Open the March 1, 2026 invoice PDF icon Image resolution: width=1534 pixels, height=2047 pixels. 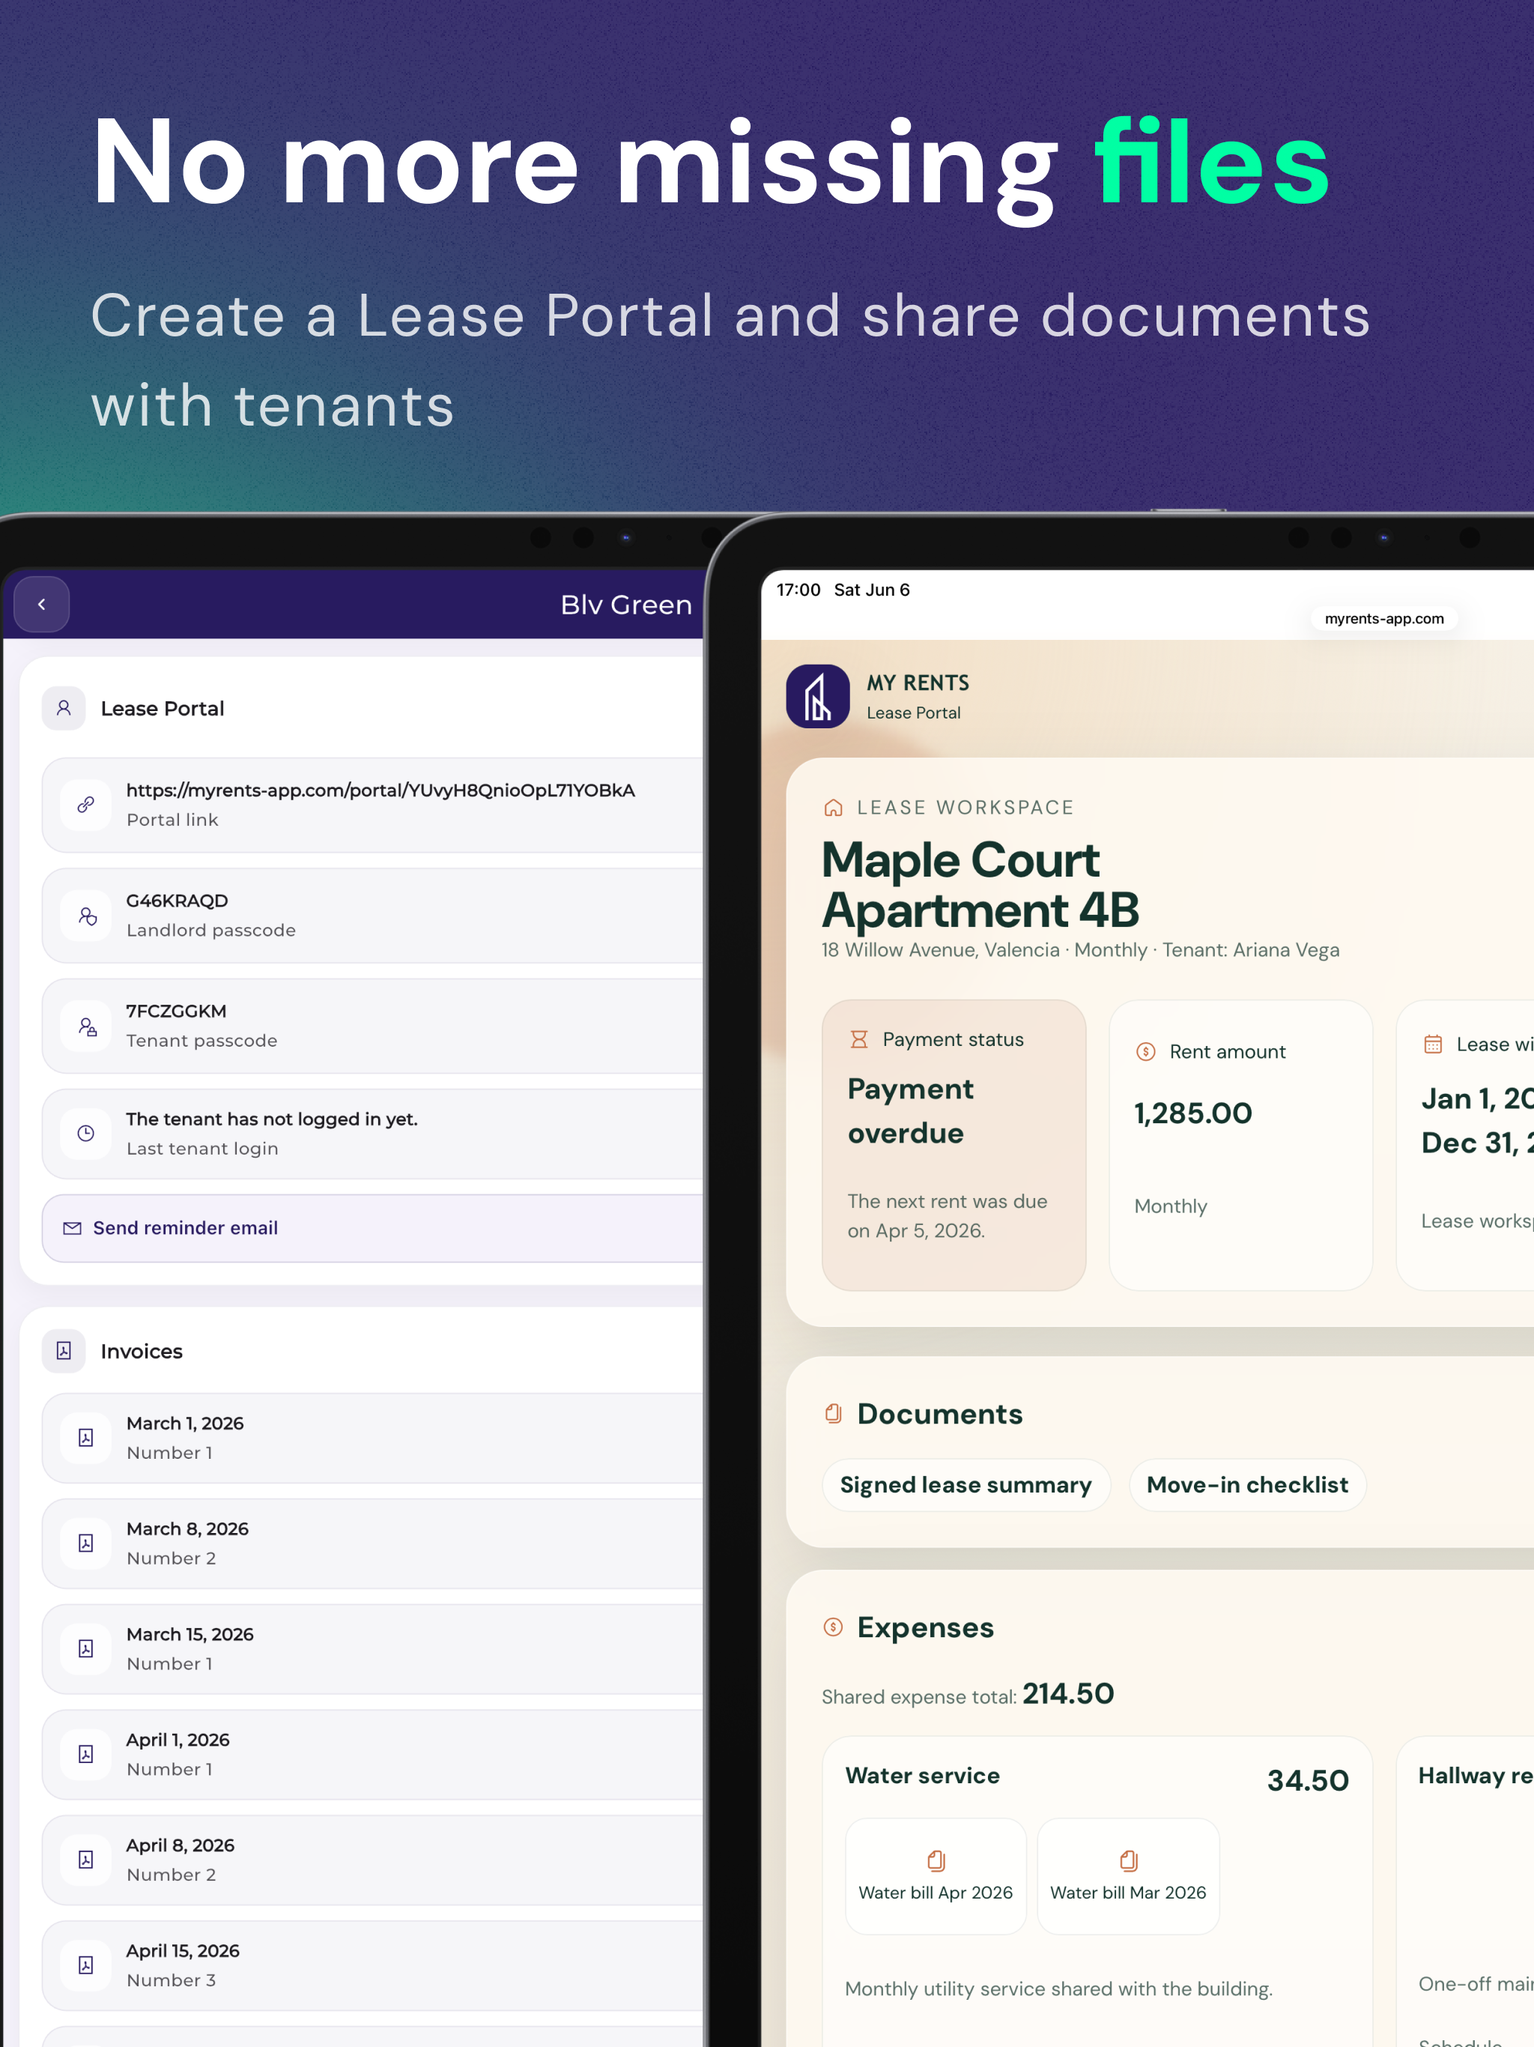(x=86, y=1437)
